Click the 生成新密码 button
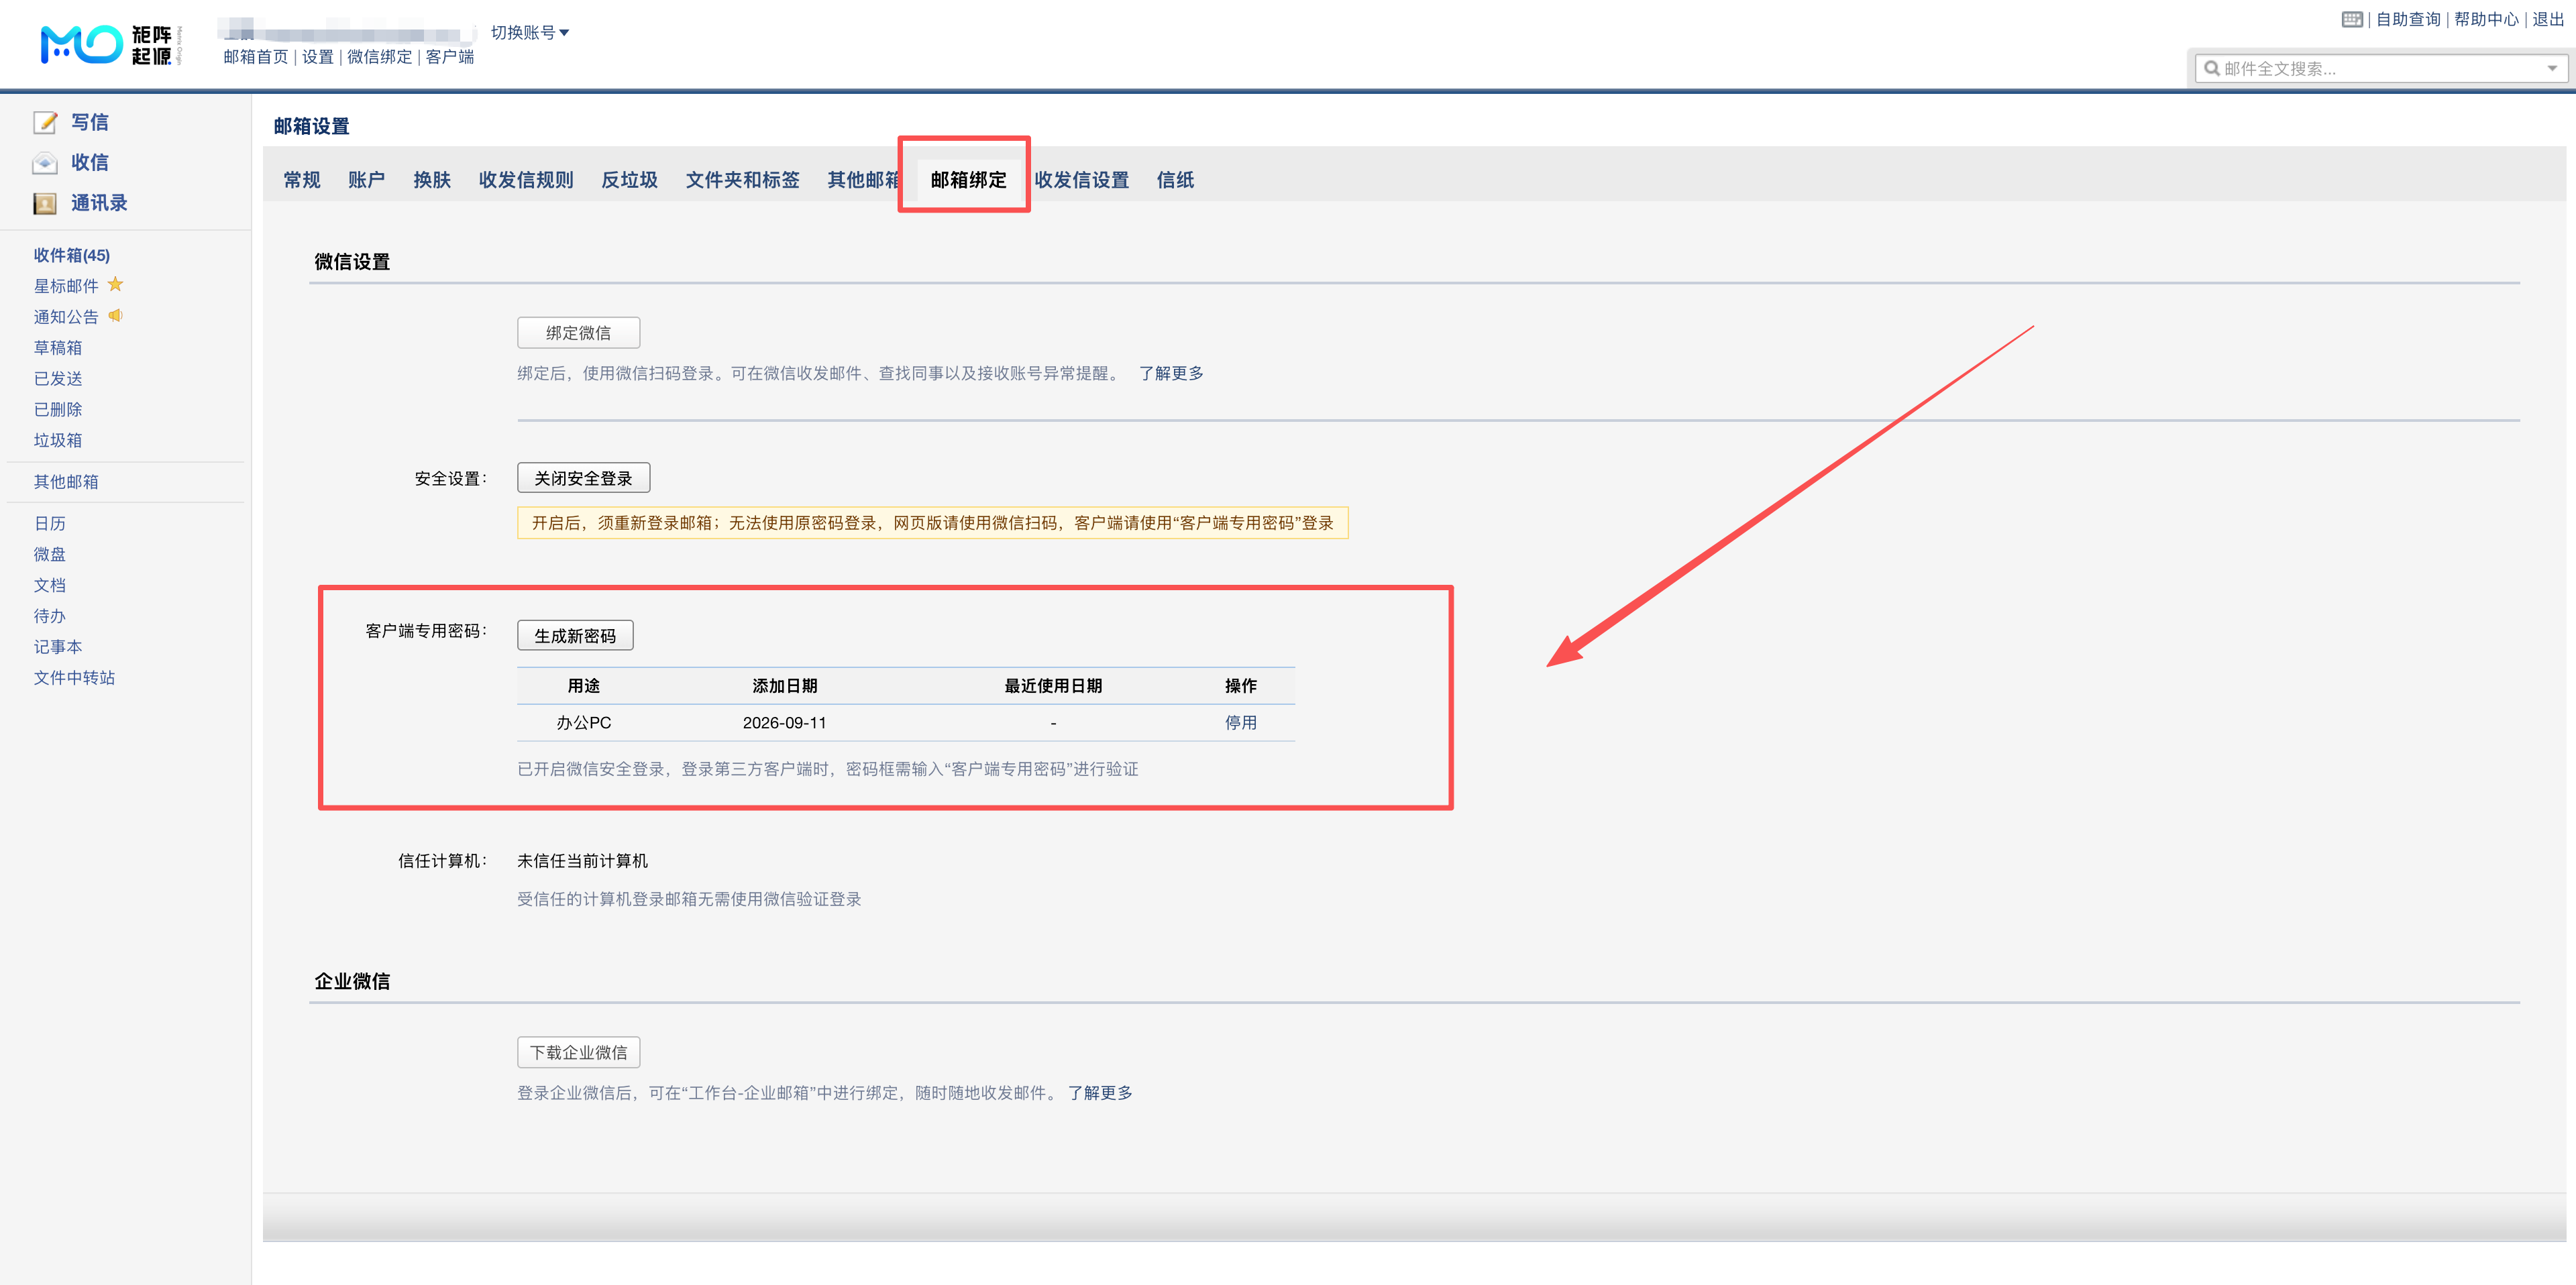Image resolution: width=2576 pixels, height=1285 pixels. 575,635
